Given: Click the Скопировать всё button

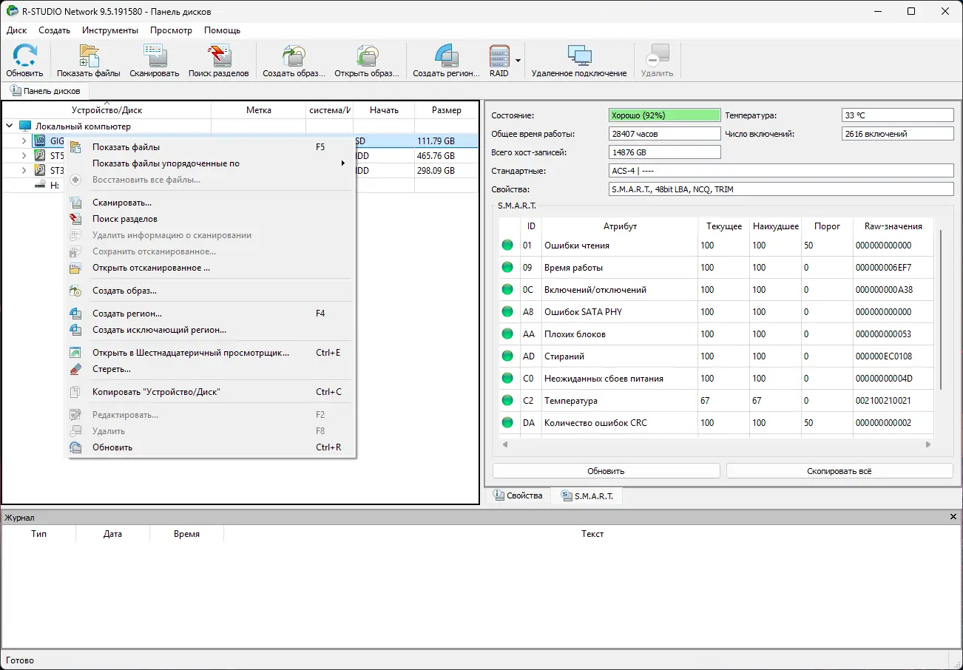Looking at the screenshot, I should point(839,471).
